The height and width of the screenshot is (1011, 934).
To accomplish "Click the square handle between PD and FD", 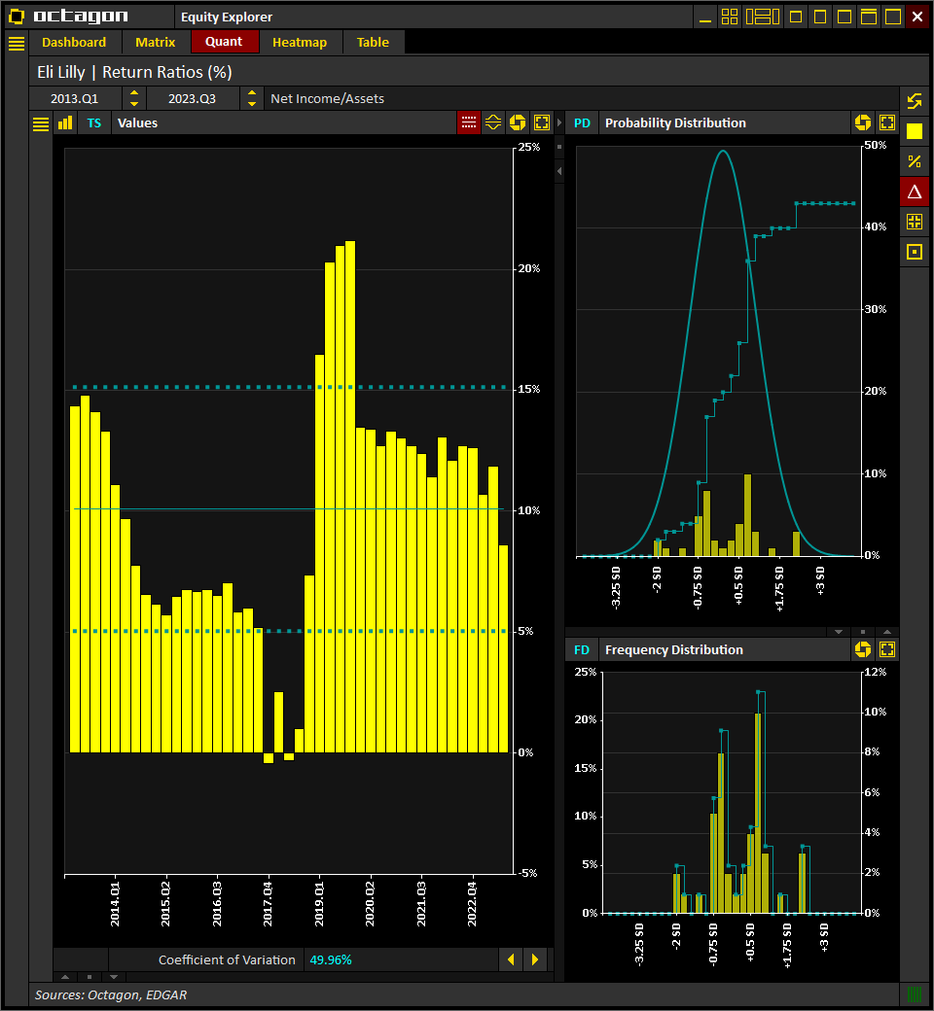I will (863, 632).
